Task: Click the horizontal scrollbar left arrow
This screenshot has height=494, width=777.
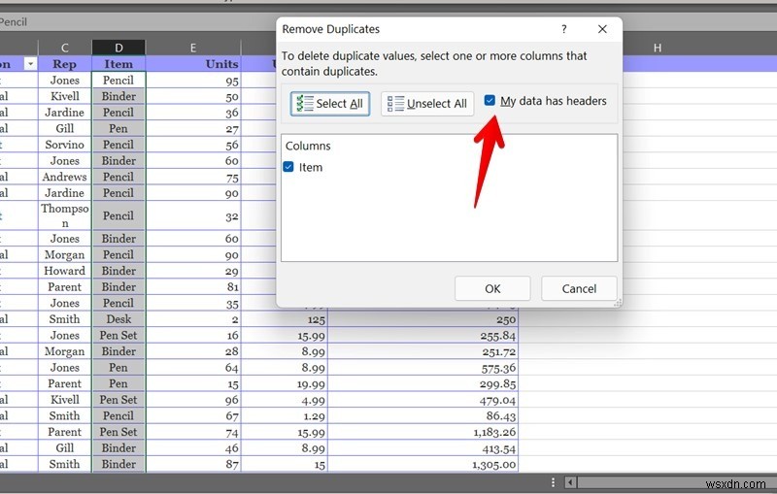Action: click(570, 482)
